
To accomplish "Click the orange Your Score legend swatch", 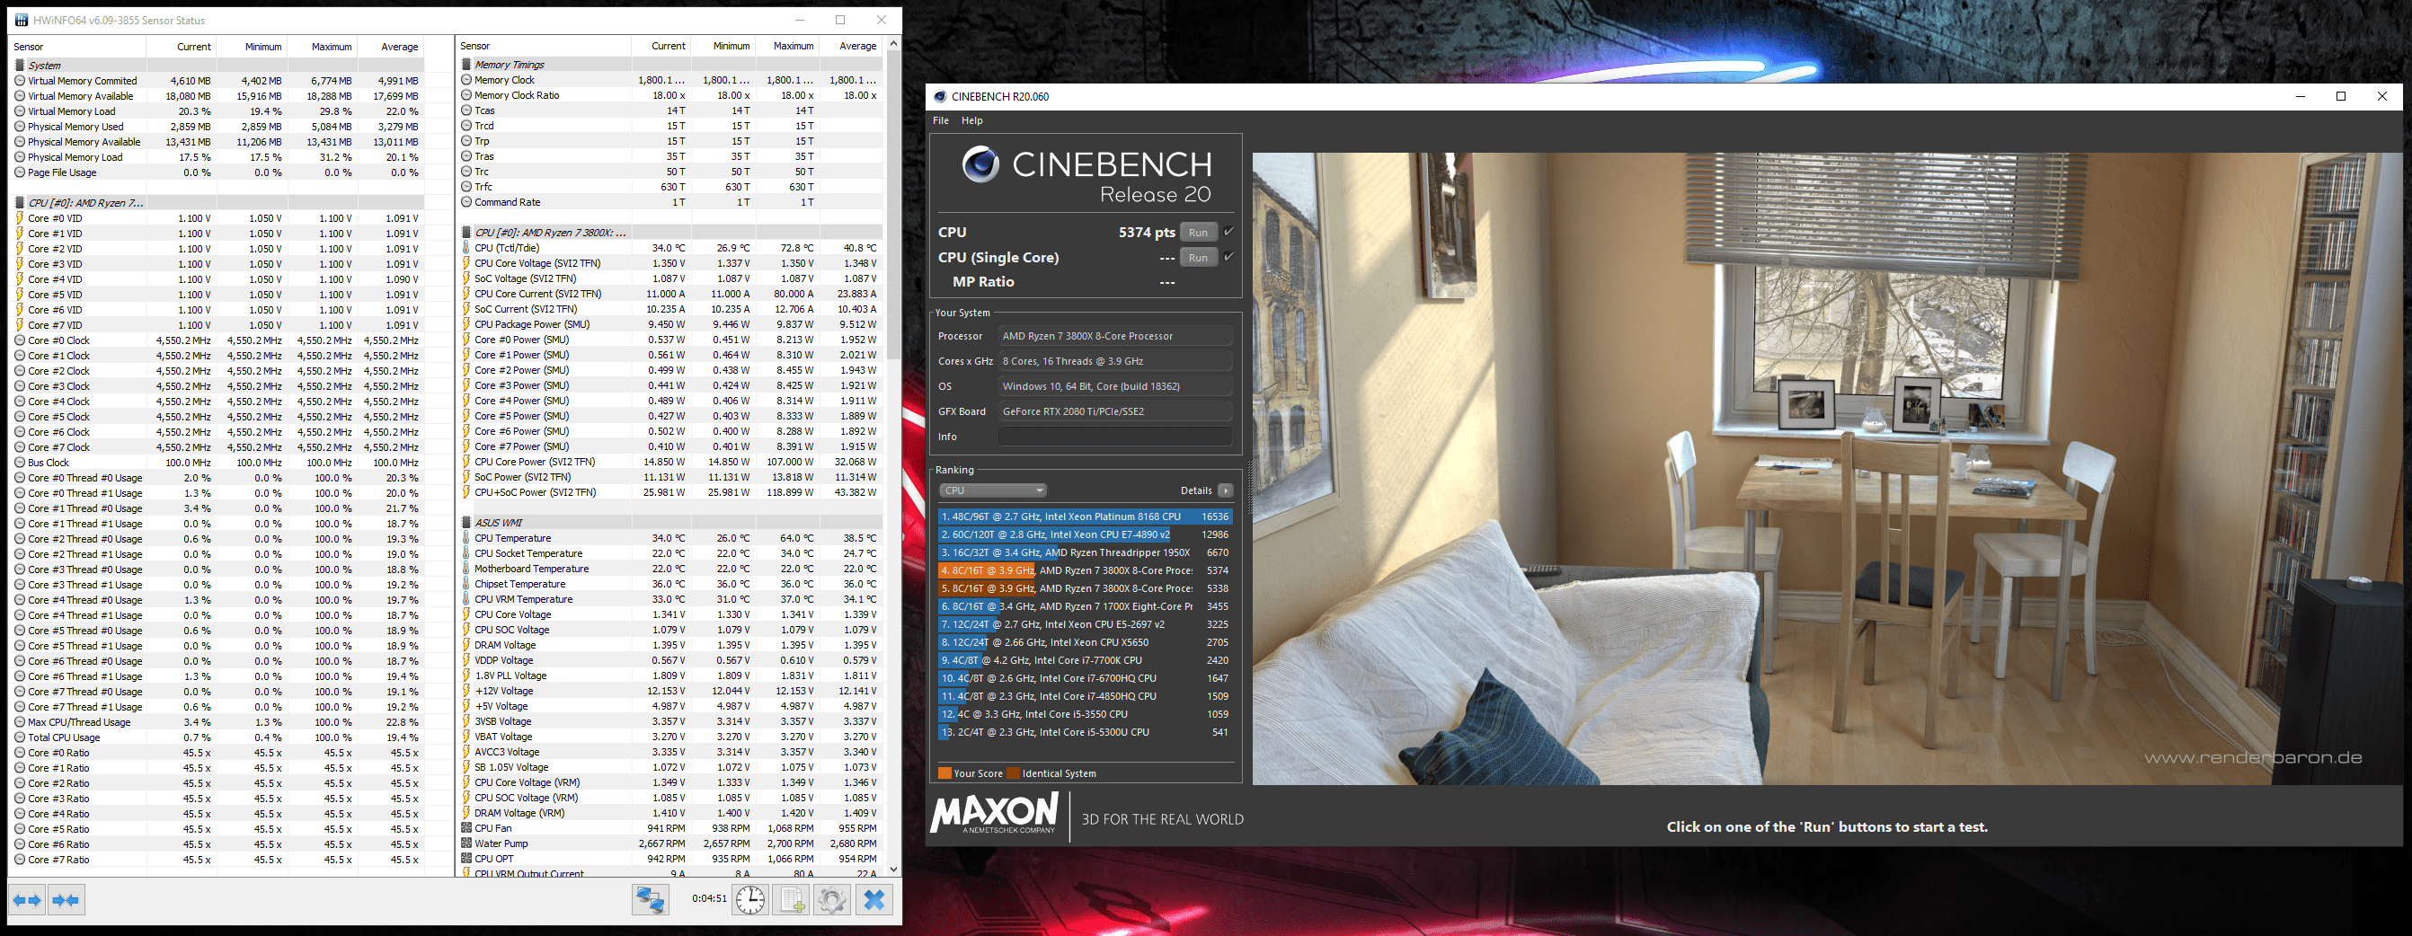I will [x=944, y=773].
